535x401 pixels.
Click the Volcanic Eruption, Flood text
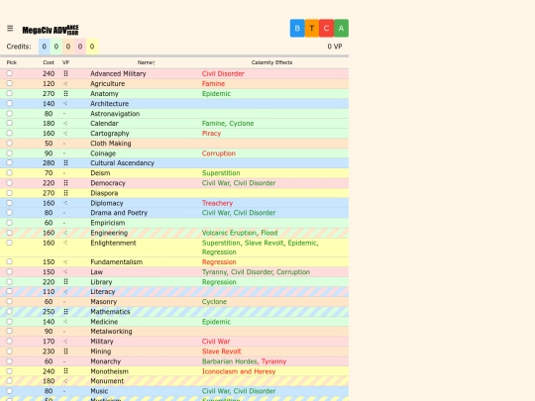[240, 233]
